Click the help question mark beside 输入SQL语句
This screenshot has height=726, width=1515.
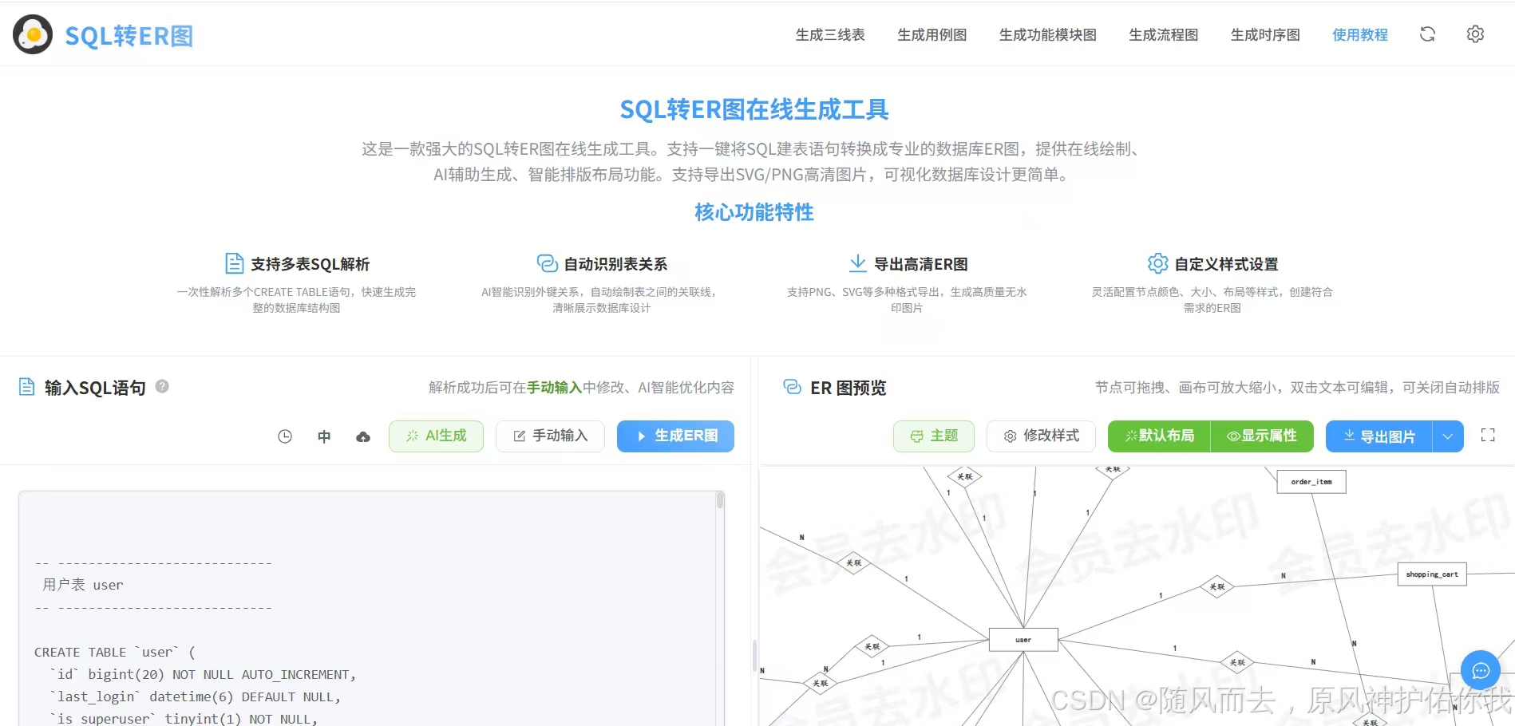pyautogui.click(x=162, y=386)
